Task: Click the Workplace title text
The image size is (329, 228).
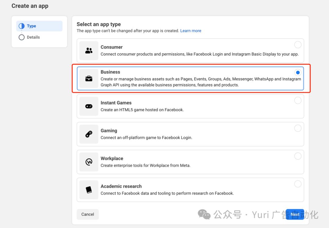Action: pos(112,159)
